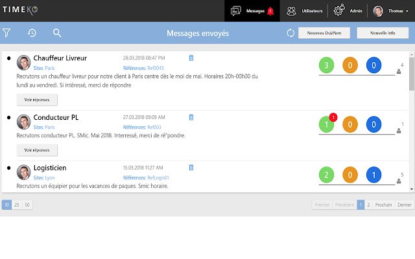Click orange count for Logisticien
This screenshot has width=415, height=259.
350,175
